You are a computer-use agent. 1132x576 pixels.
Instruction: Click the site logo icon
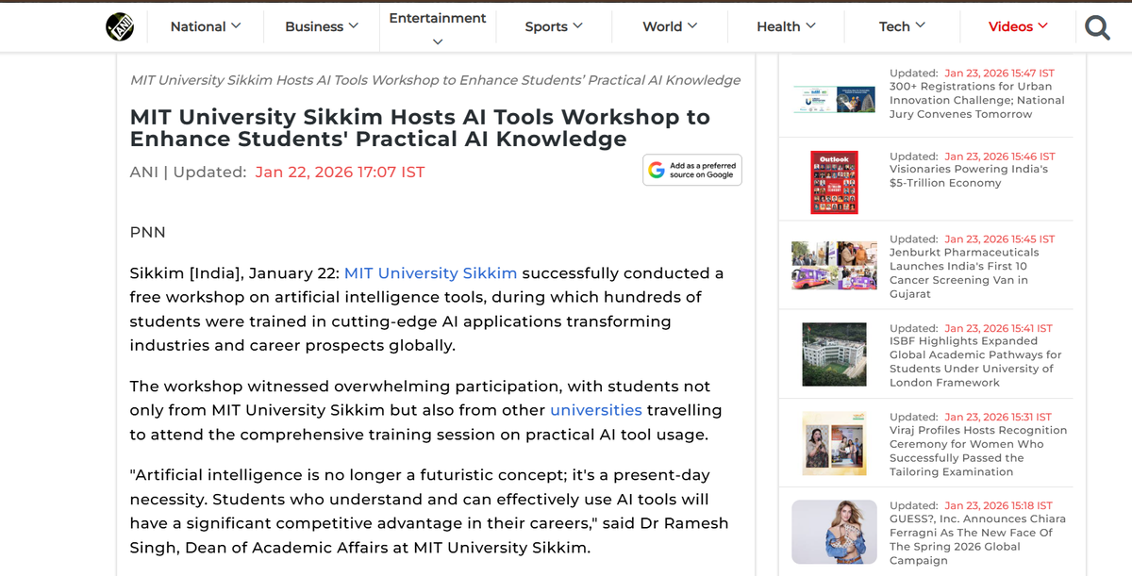coord(120,26)
